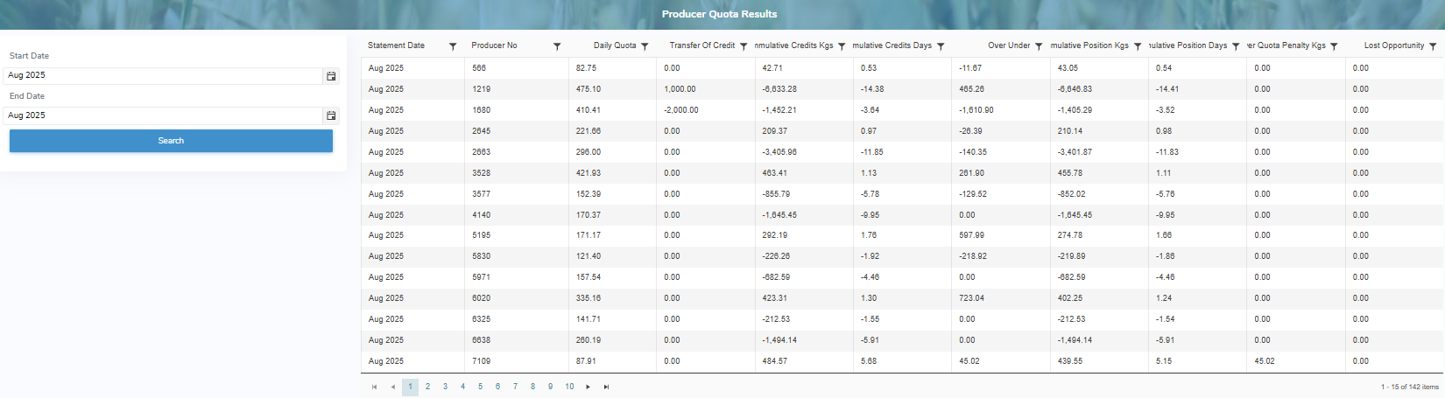Screen dimensions: 1445x398
Task: Go to page 10
Action: pyautogui.click(x=569, y=387)
